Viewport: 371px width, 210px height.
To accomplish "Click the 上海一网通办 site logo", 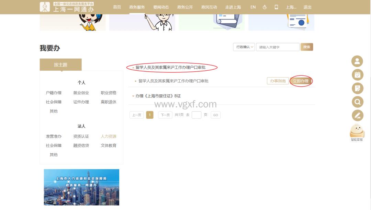I will tap(67, 7).
